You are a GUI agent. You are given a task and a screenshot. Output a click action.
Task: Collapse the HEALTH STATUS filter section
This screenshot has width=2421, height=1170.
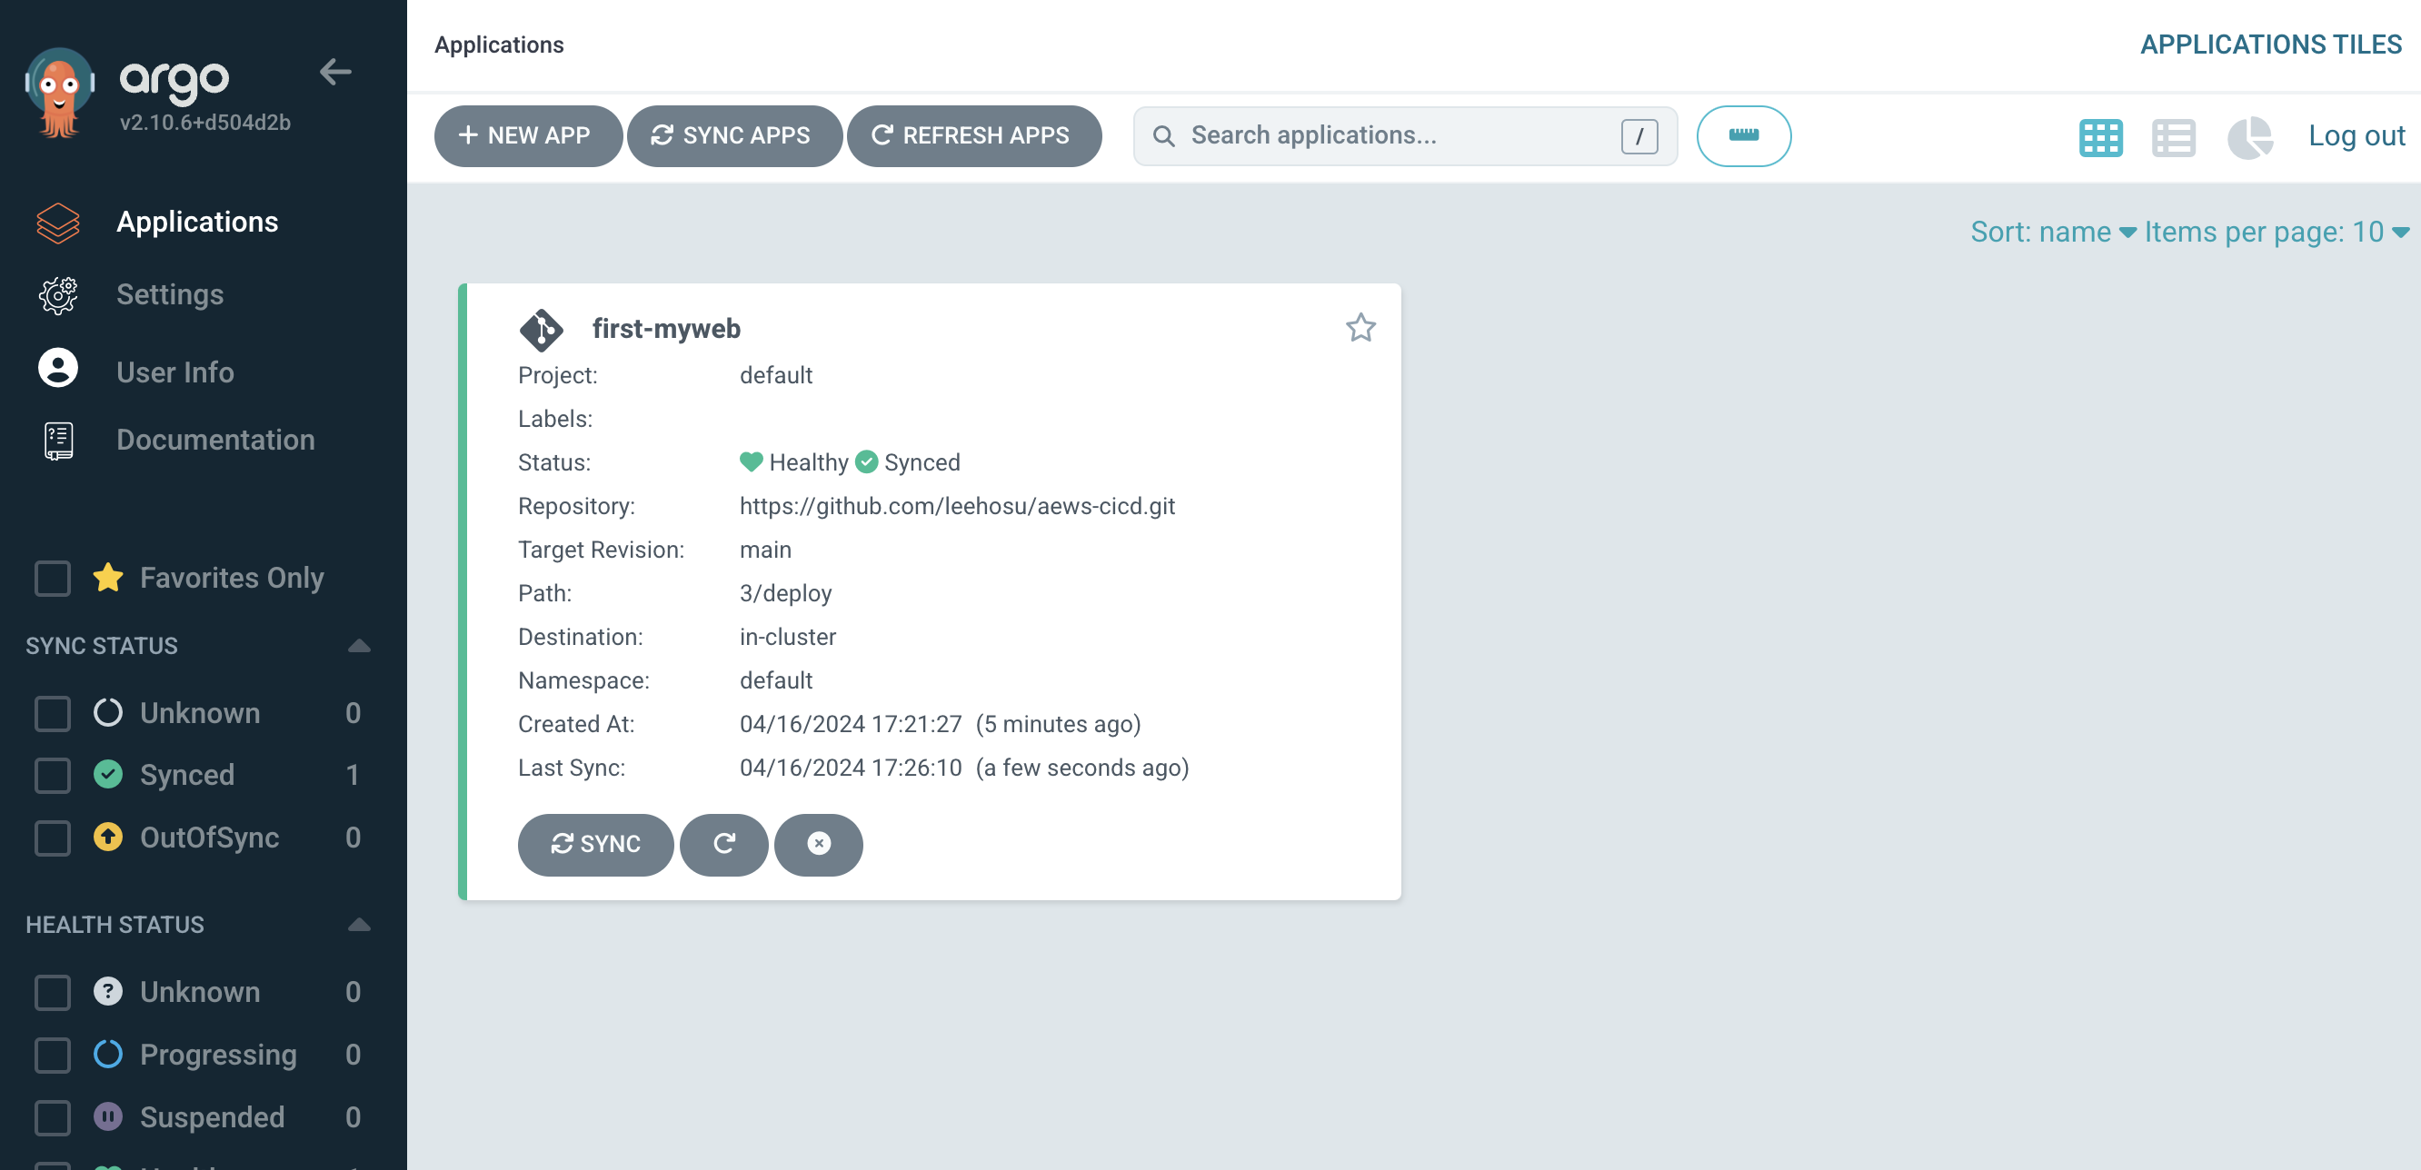tap(359, 925)
